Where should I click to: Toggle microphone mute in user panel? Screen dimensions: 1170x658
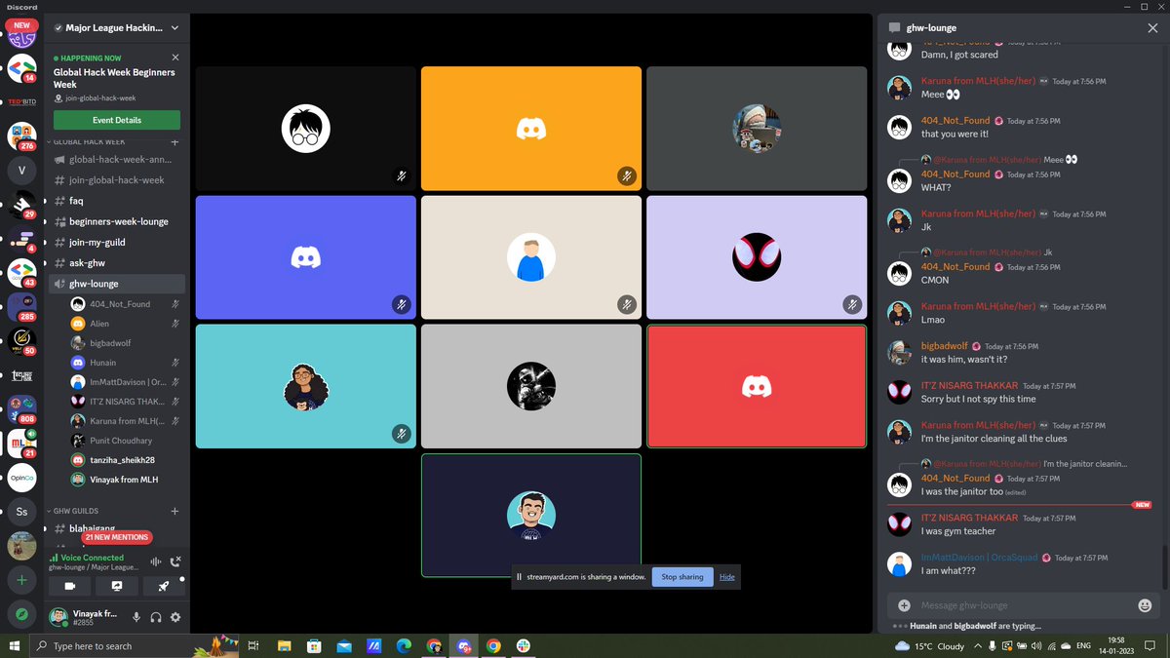tap(136, 617)
